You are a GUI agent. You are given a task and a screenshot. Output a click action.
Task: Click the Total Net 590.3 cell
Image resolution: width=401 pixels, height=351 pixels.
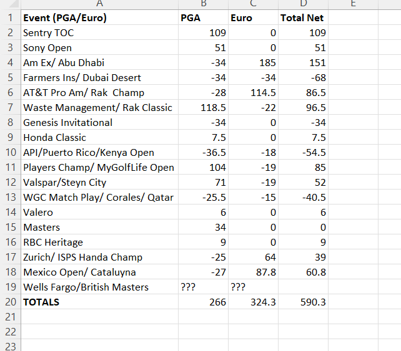[x=303, y=302]
